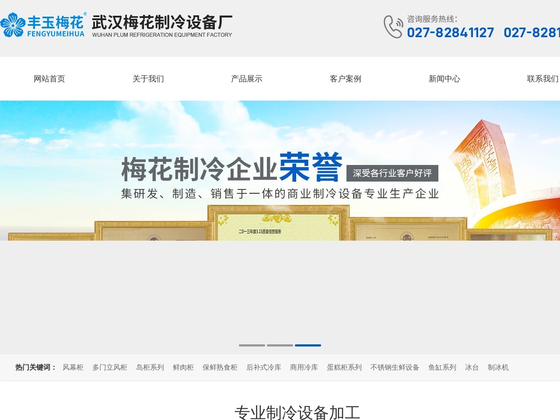The width and height of the screenshot is (560, 420).
Task: Click the 梅花制冷企业荣誉 banner image
Action: [x=280, y=175]
